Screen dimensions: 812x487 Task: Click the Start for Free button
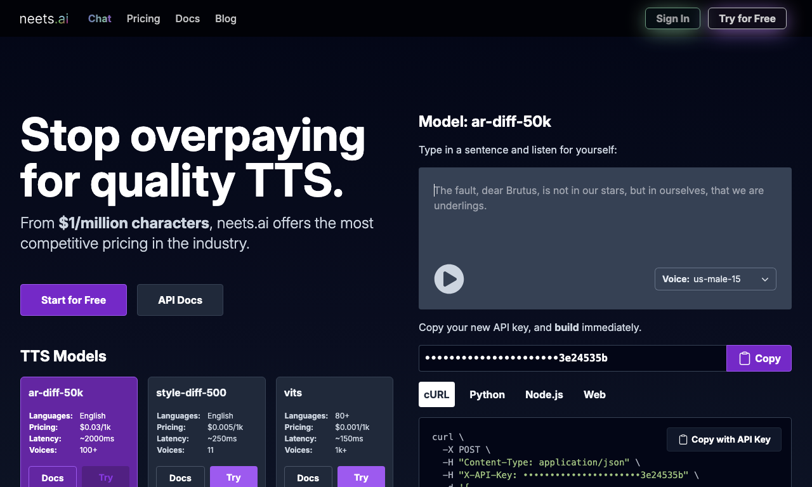point(74,300)
